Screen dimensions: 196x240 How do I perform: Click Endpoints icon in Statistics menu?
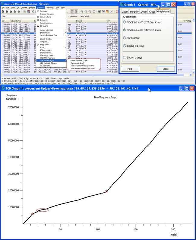pos(38,20)
